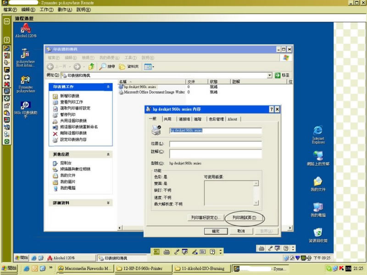Open pcAnywhere 說明 menu
Image resolution: width=367 pixels, height=275 pixels.
(x=83, y=10)
